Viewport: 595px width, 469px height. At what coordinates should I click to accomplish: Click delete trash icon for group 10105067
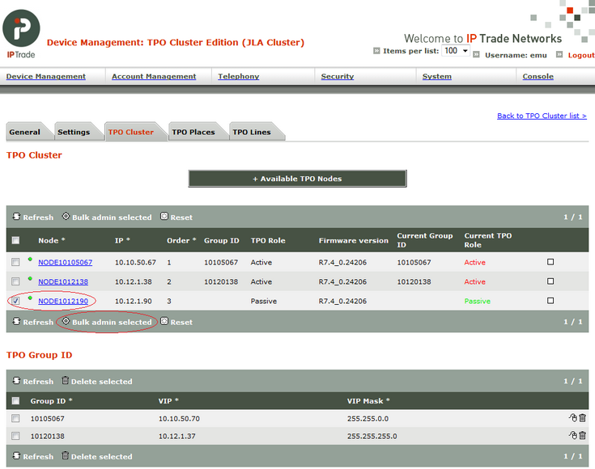583,417
